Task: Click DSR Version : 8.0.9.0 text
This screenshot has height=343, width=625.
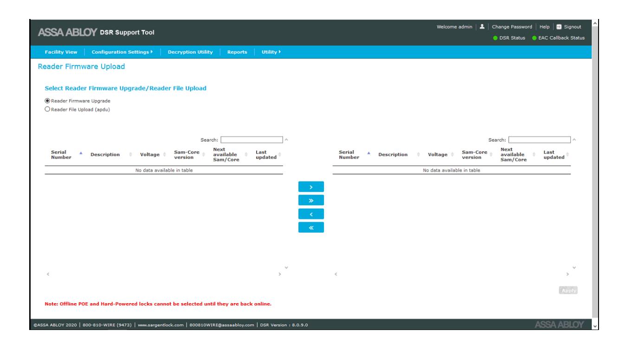Action: [x=284, y=324]
